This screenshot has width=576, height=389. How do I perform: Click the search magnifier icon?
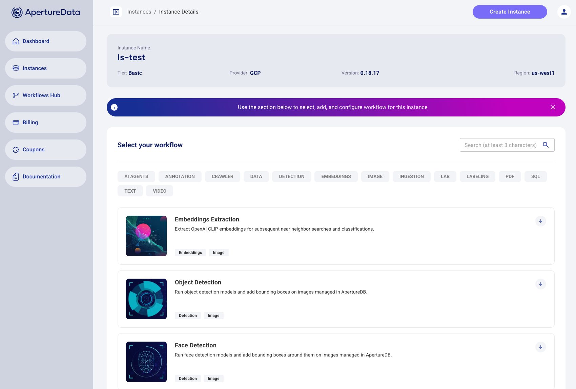point(546,145)
